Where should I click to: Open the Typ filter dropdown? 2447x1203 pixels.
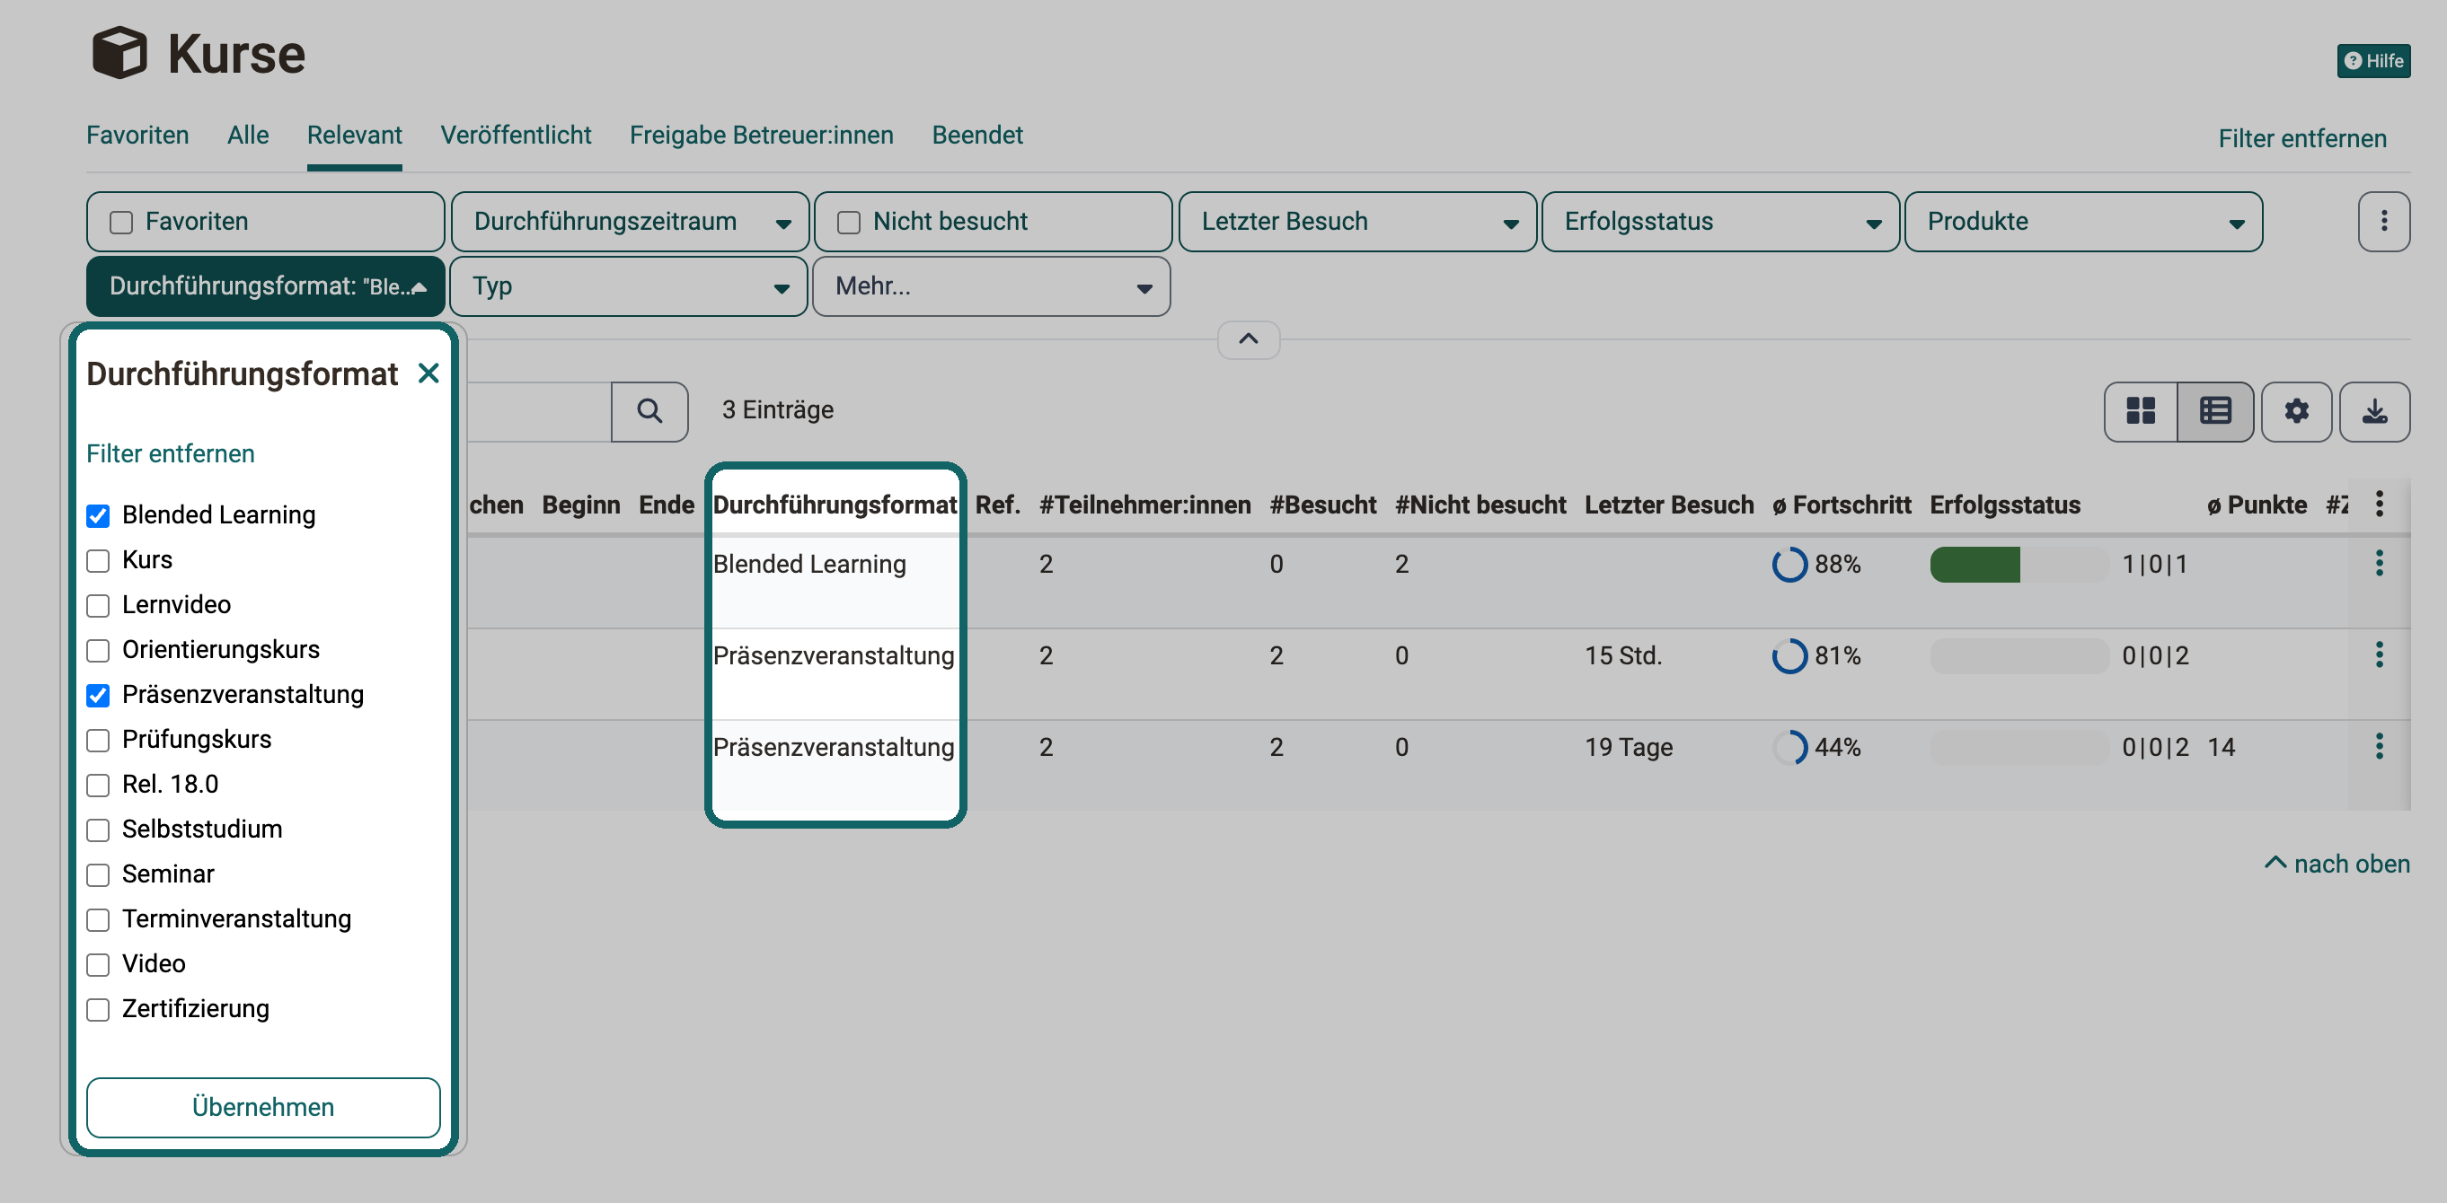[x=629, y=285]
